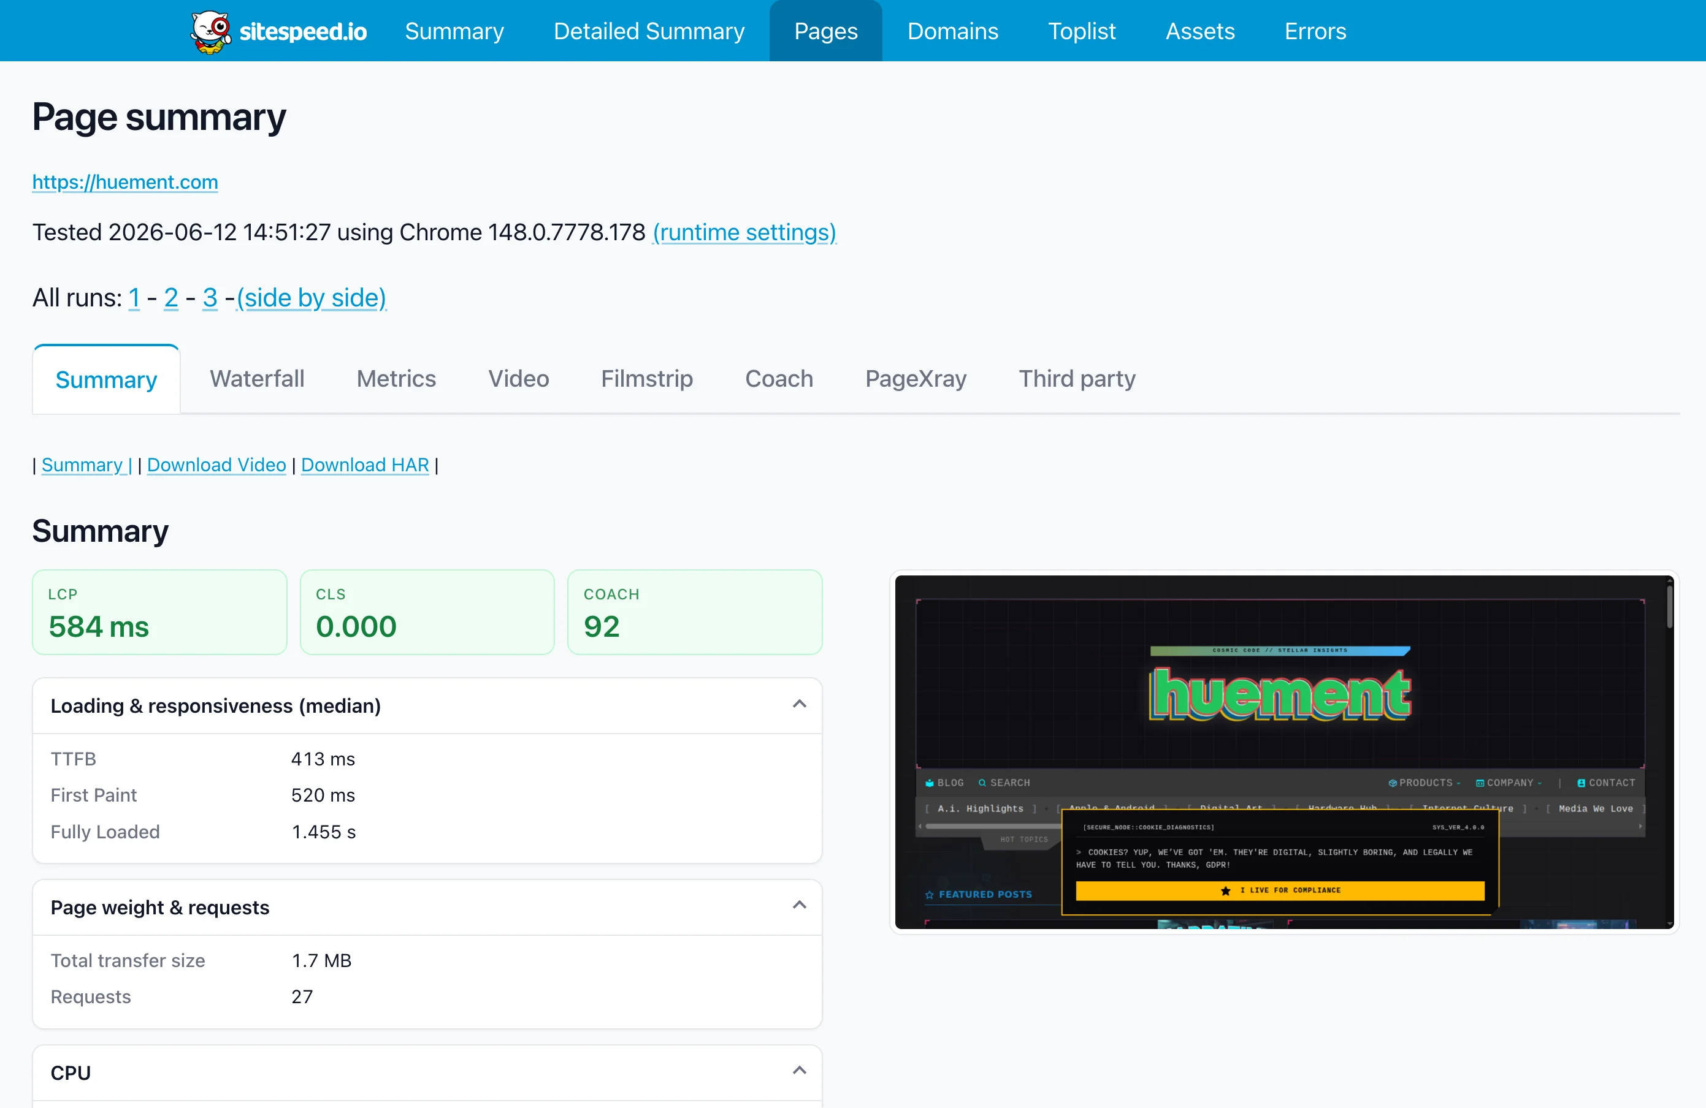Click the Total transfer size value 1.7 MB
Image resolution: width=1706 pixels, height=1108 pixels.
(x=322, y=960)
